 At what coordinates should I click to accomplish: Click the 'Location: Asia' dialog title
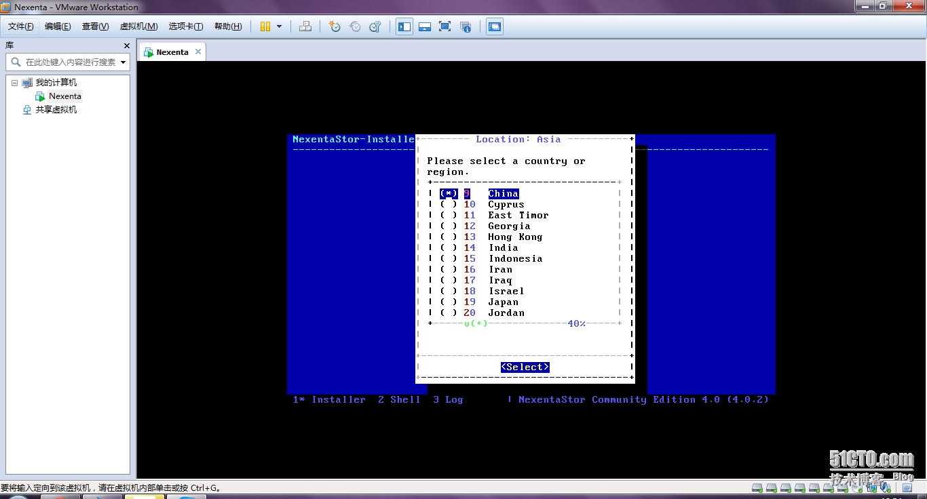(518, 140)
